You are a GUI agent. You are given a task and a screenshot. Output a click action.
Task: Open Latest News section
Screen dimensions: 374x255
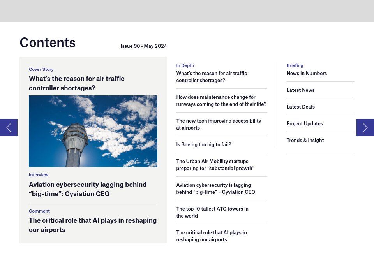pyautogui.click(x=300, y=90)
